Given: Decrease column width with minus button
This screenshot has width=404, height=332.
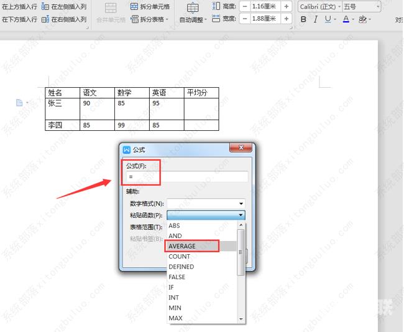Looking at the screenshot, I should click(245, 19).
